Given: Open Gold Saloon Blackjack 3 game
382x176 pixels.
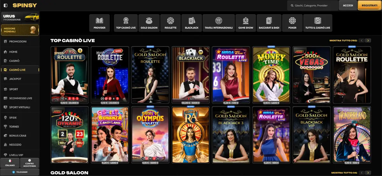Looking at the screenshot, I should [x=231, y=135].
